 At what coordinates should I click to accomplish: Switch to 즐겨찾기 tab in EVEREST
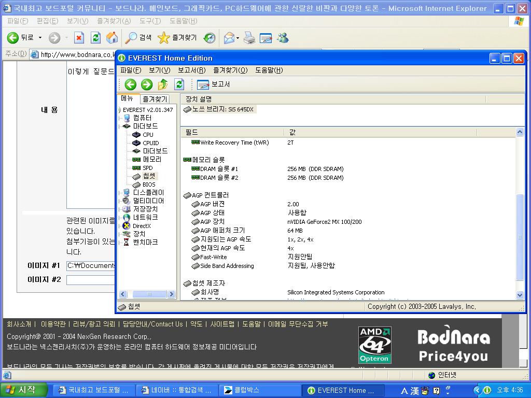155,99
